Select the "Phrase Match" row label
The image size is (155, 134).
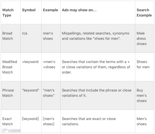click(8, 93)
